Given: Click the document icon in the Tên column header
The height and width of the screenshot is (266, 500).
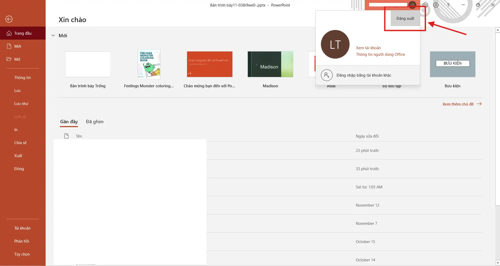Looking at the screenshot, I should tap(66, 136).
